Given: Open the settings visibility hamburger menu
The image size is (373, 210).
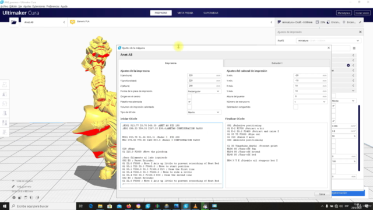Looking at the screenshot, I should tap(354, 48).
